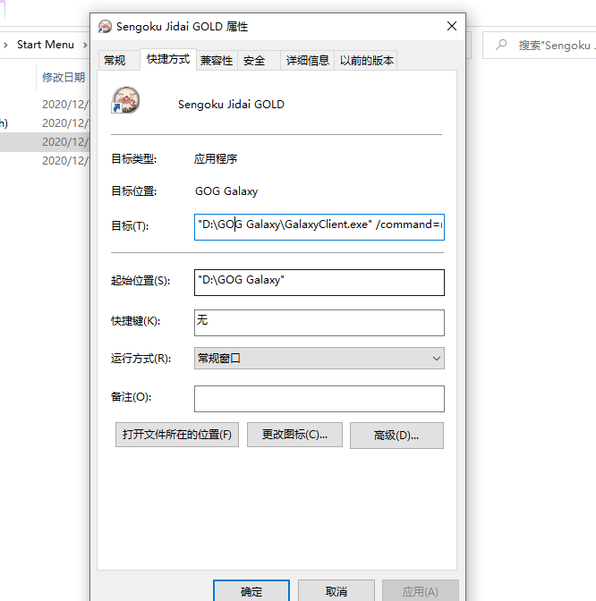The image size is (596, 601).
Task: Expand the 运行方式 dropdown 常规窗口
Action: click(x=319, y=359)
